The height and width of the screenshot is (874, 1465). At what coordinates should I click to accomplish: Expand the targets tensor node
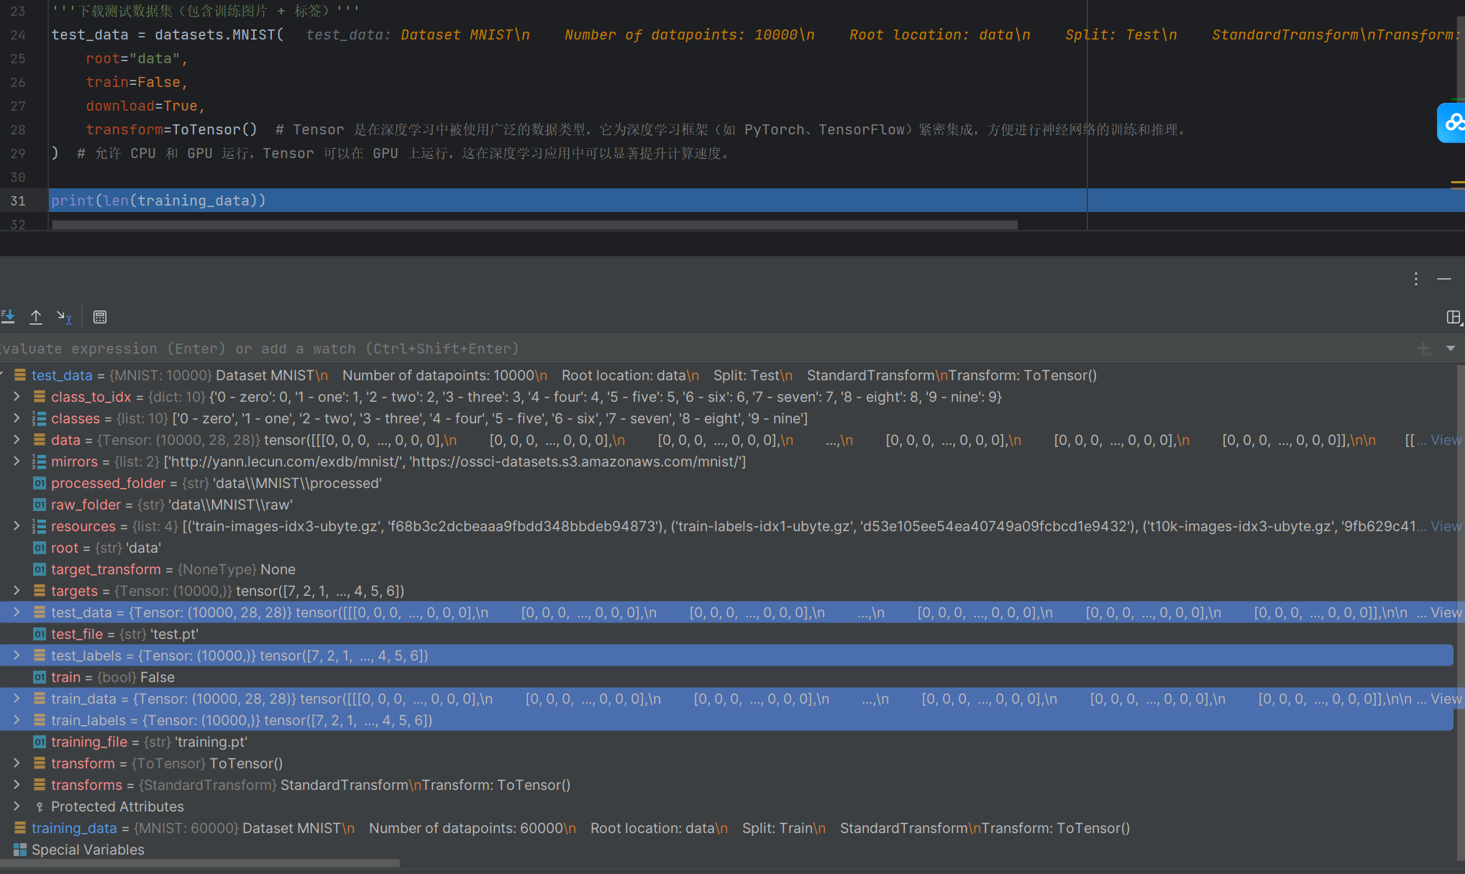coord(17,591)
